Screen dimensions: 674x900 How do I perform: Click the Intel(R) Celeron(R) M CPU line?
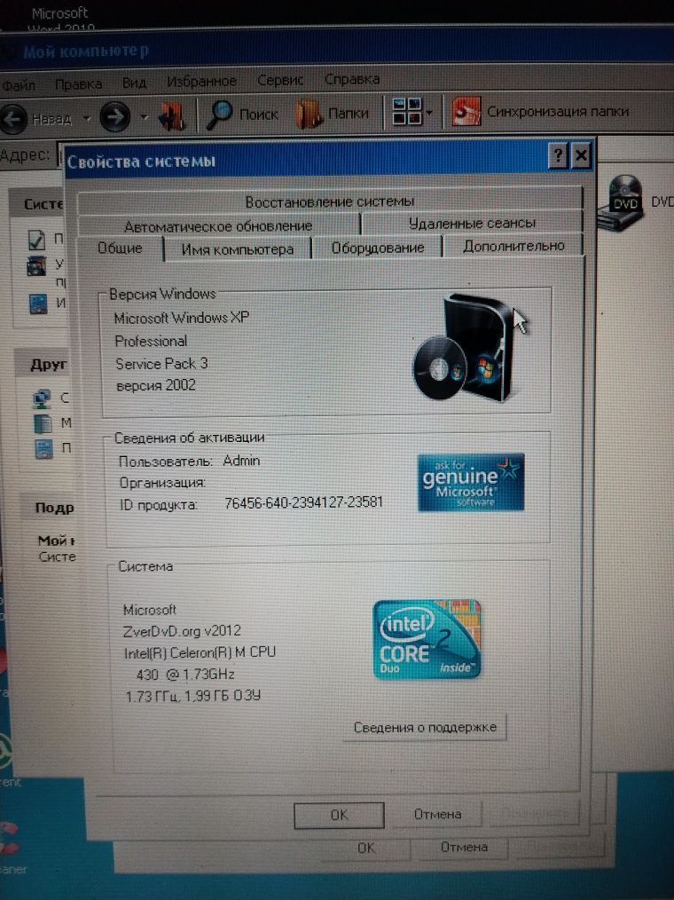[x=200, y=652]
